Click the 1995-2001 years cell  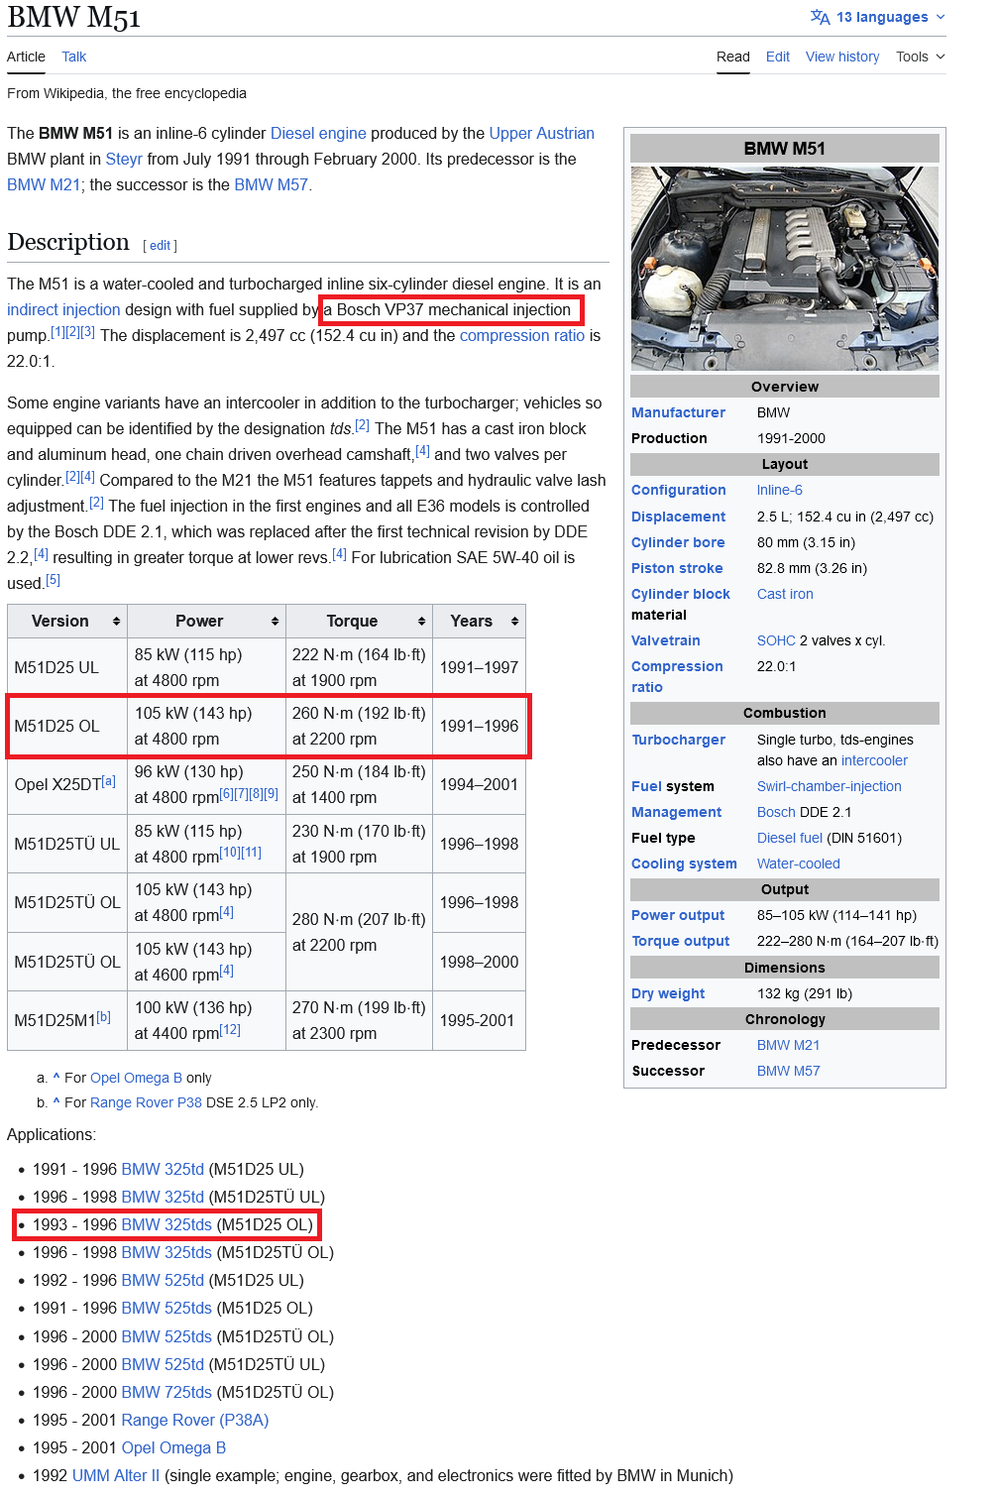tap(479, 1020)
